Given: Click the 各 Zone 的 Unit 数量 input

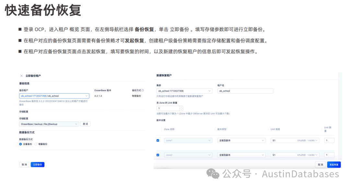Looking at the screenshot, I should pyautogui.click(x=168, y=108).
